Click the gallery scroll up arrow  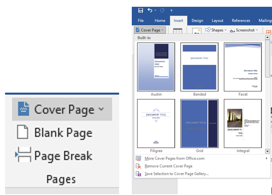267,37
